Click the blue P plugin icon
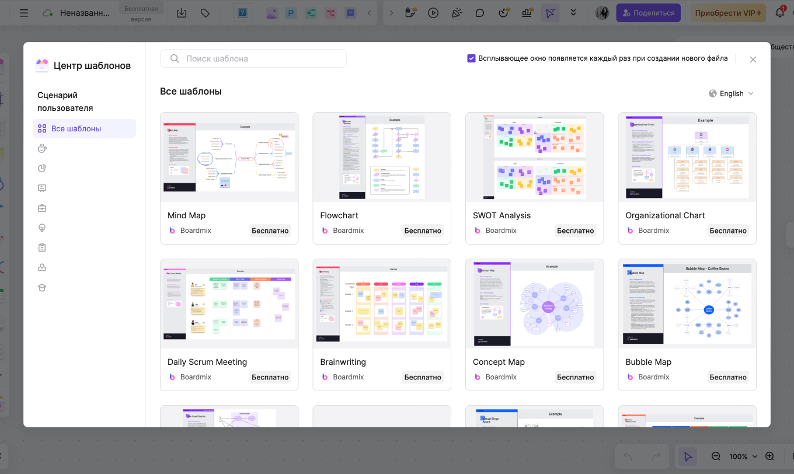The width and height of the screenshot is (794, 474). pos(291,13)
